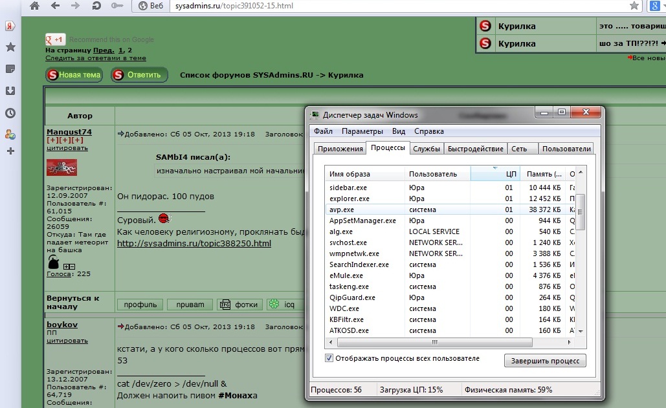Return to top via Вернуться к началу
Viewport: 666px width, 408px height.
[x=73, y=302]
